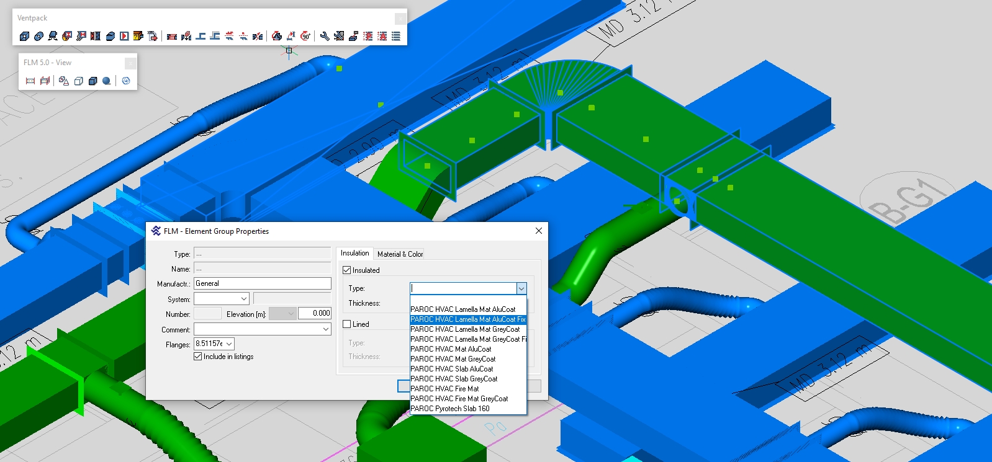Switch to wireframe cube view mode

click(x=79, y=81)
